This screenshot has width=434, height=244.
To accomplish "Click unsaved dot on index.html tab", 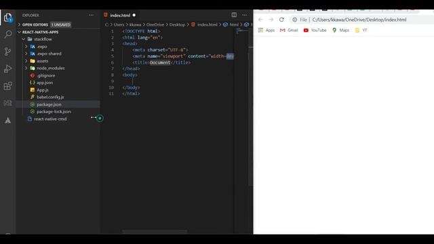I will pos(134,15).
